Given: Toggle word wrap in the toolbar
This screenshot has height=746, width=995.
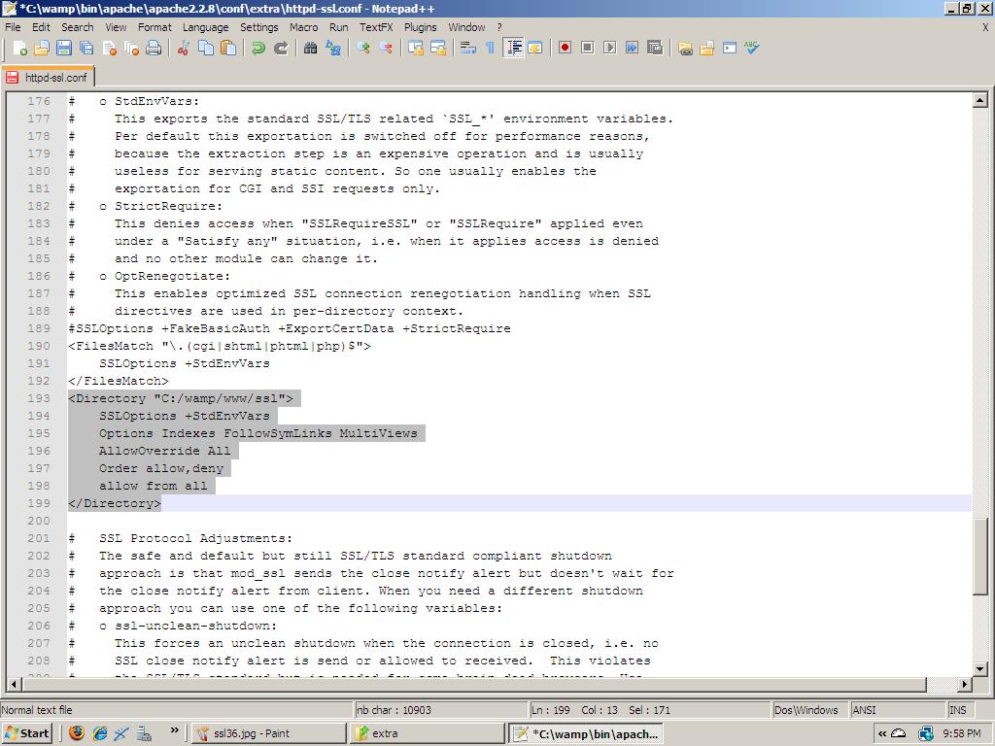Looking at the screenshot, I should [x=468, y=48].
